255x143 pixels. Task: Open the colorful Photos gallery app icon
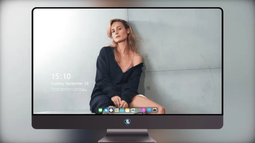[133, 110]
